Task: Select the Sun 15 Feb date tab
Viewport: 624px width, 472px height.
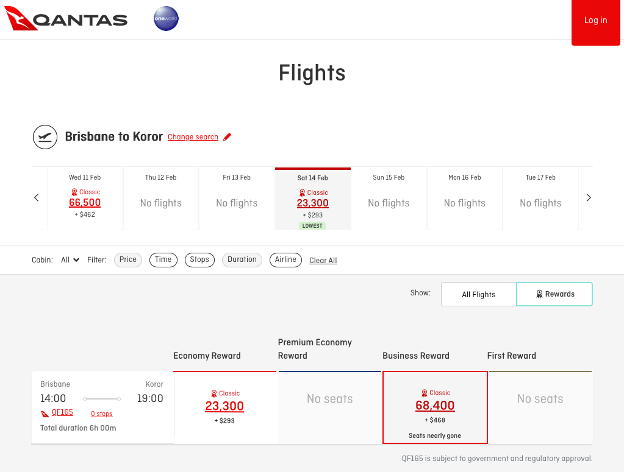Action: (x=389, y=198)
